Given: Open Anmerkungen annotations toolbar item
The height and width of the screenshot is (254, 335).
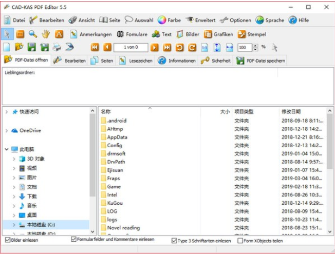Looking at the screenshot, I should coord(91,34).
